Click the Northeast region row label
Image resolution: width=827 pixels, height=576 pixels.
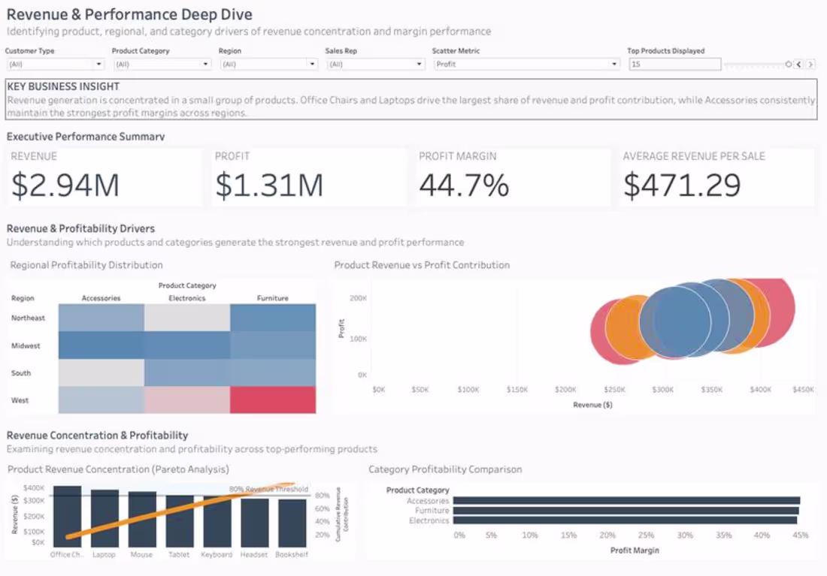tap(29, 318)
